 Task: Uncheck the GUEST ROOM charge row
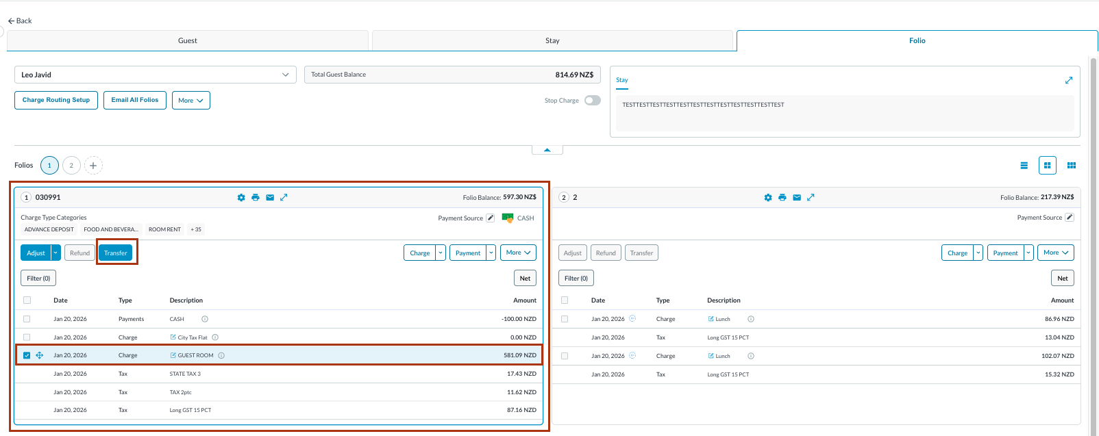[27, 355]
